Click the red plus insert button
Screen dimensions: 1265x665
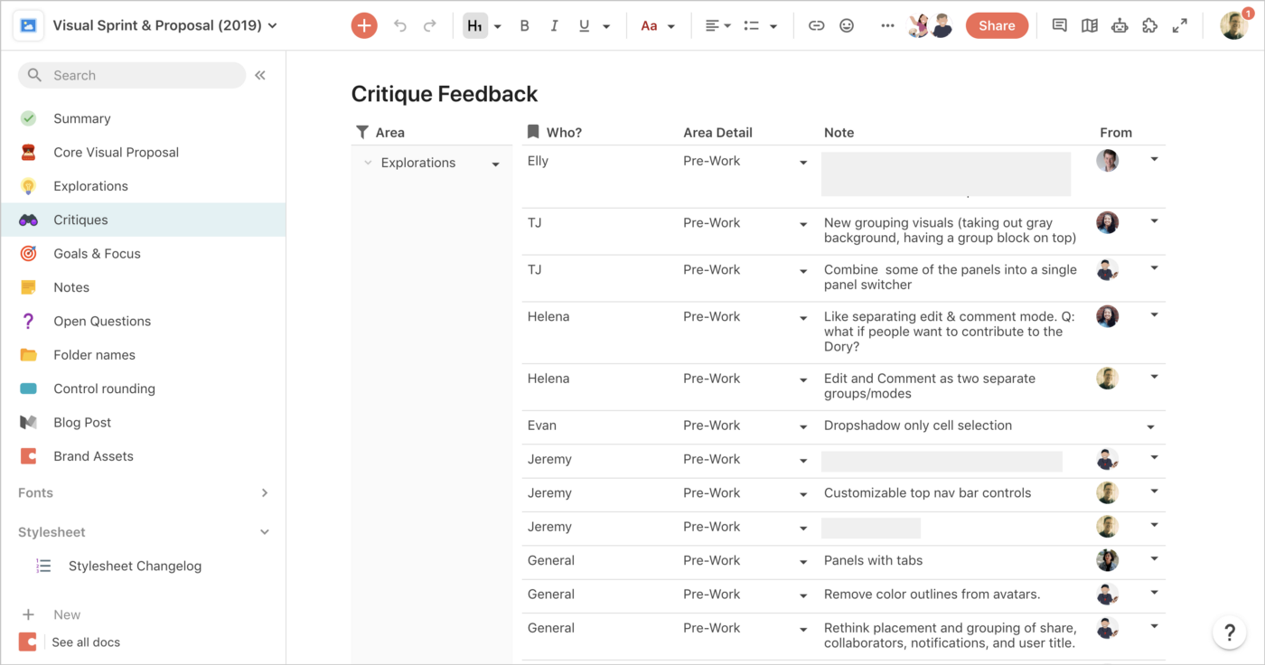[364, 25]
